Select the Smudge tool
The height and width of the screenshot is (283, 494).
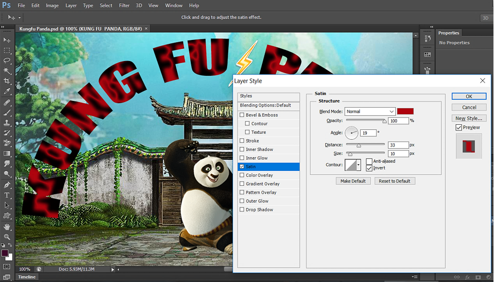pos(7,164)
